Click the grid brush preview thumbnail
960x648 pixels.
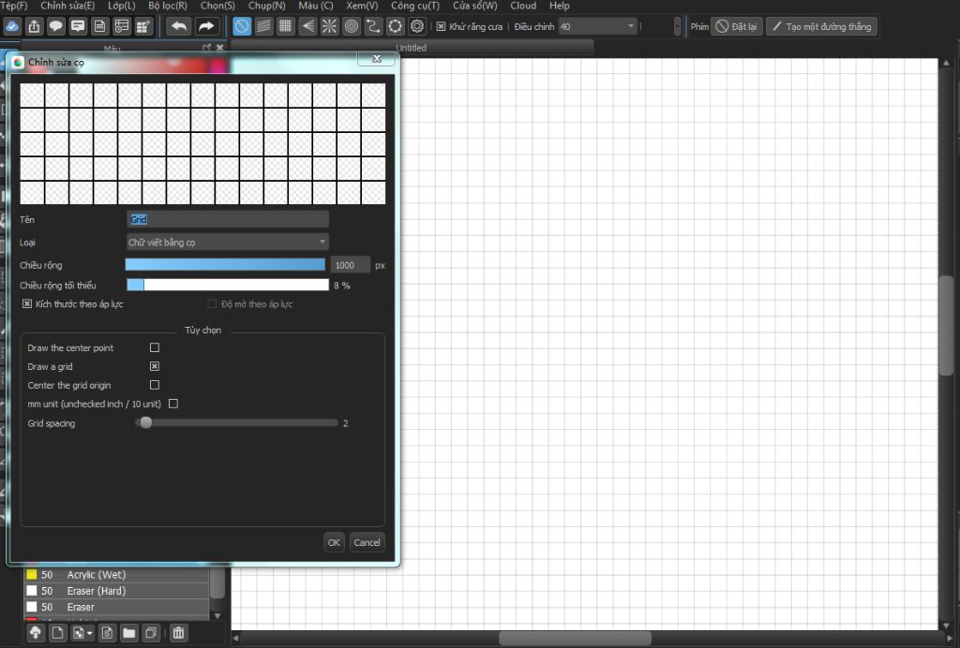coord(202,143)
